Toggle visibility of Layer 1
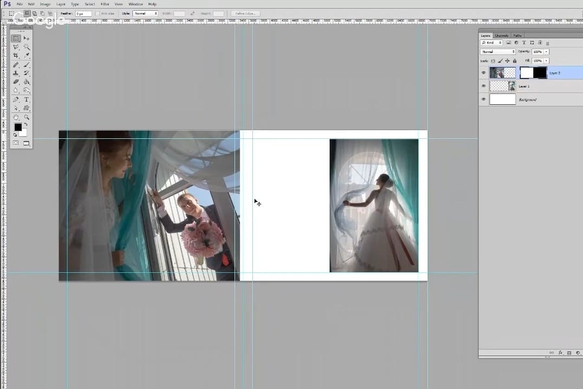 tap(484, 86)
